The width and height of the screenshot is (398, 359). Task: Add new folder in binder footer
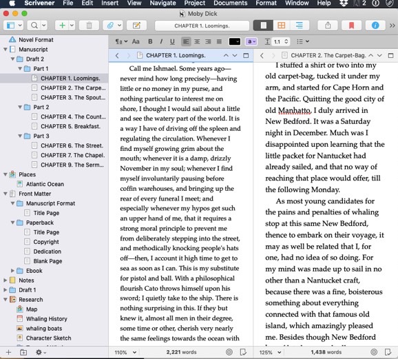tap(23, 352)
